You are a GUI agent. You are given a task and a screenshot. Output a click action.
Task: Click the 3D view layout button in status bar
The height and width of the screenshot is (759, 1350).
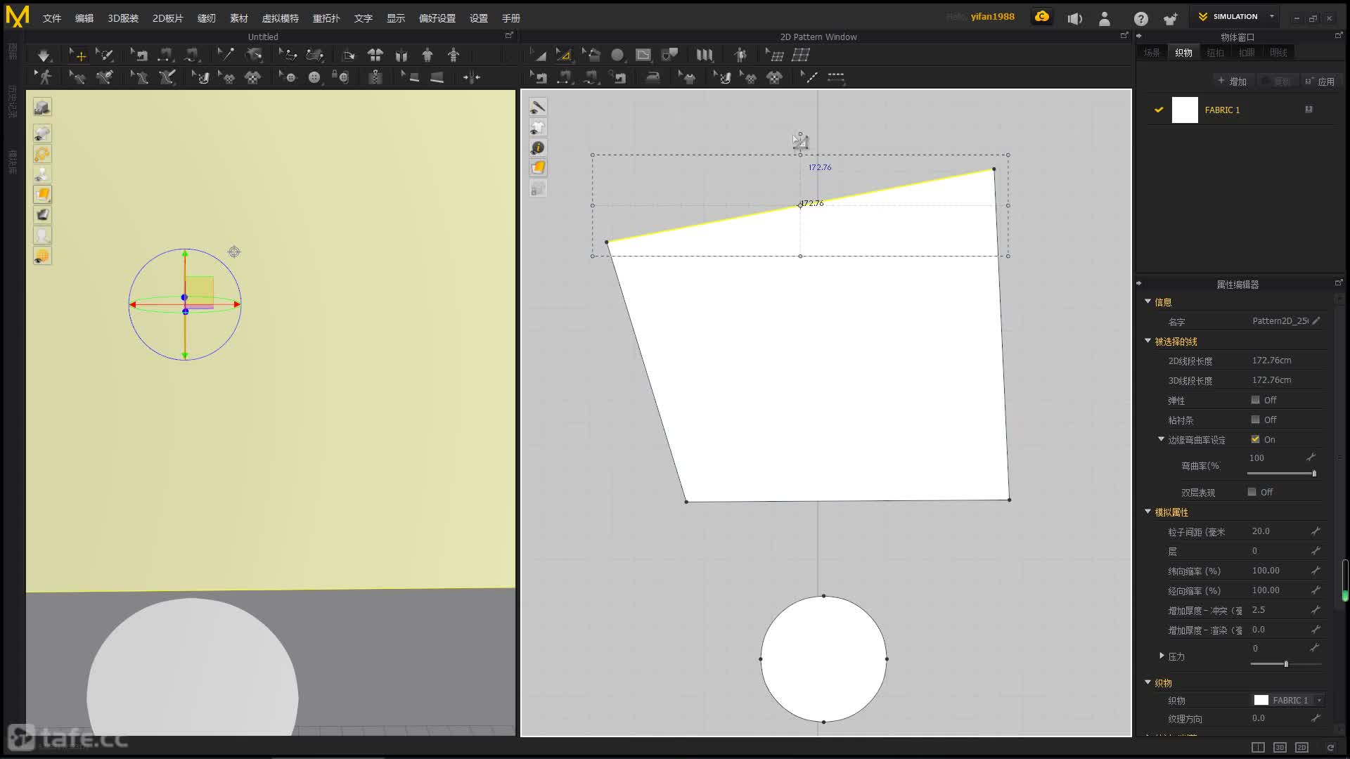pyautogui.click(x=1280, y=747)
